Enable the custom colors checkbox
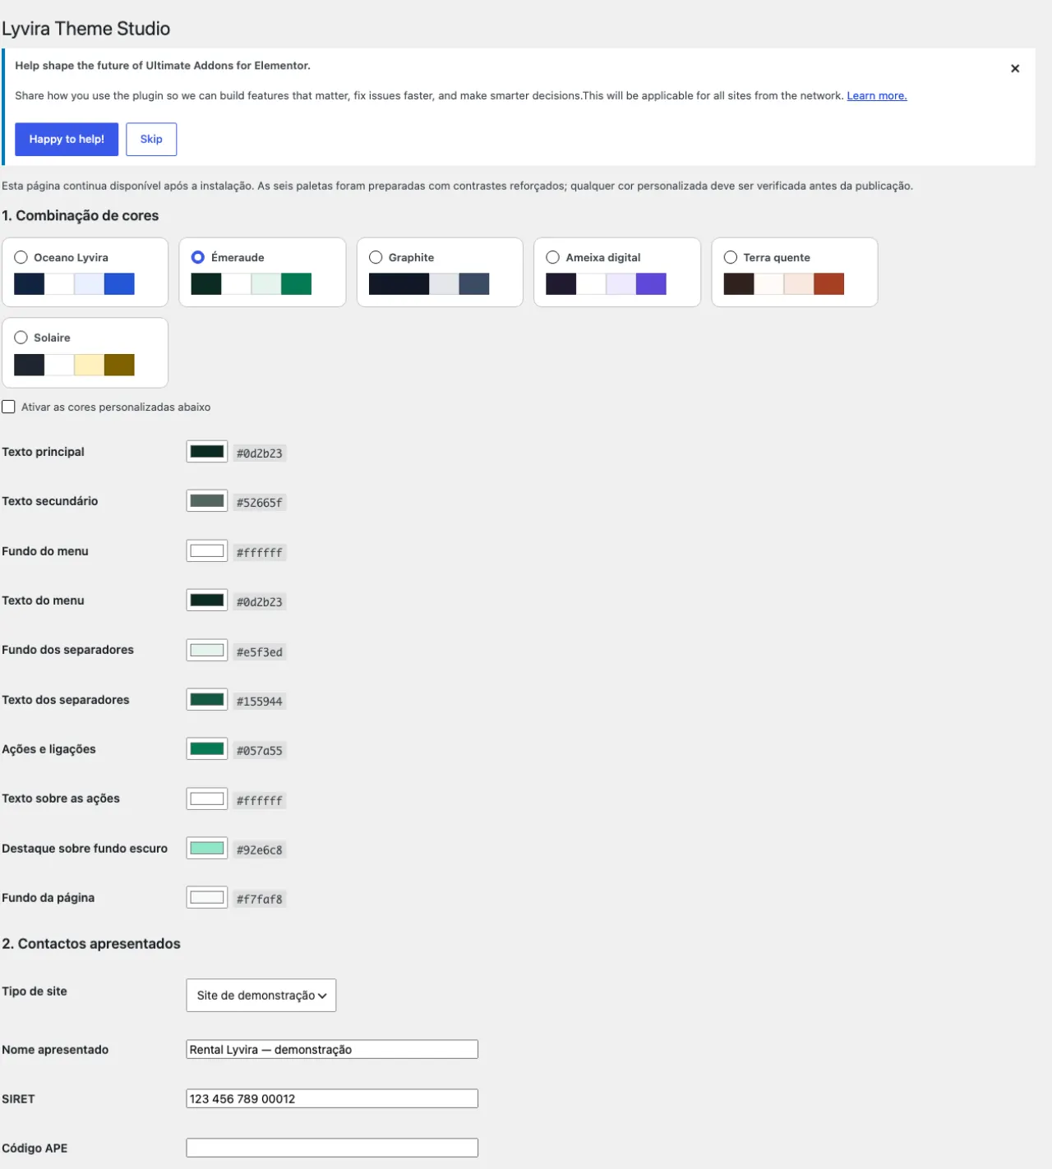The image size is (1052, 1169). 9,407
